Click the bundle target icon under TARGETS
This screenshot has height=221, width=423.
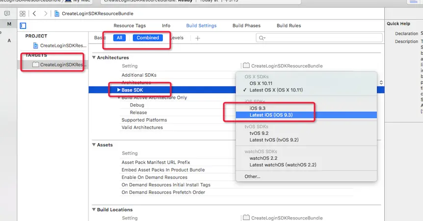36,65
